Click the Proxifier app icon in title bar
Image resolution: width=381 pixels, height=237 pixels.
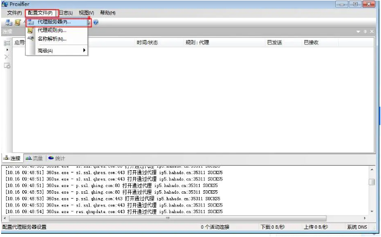[x=4, y=4]
